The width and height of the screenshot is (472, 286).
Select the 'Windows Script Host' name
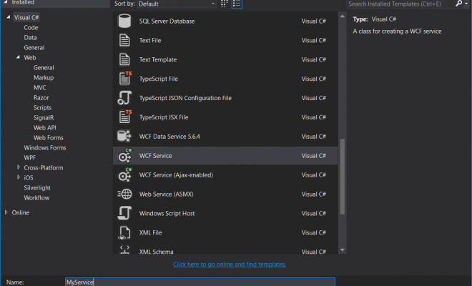(167, 214)
